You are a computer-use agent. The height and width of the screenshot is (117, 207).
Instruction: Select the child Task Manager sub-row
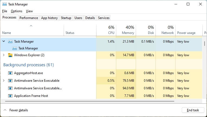click(x=101, y=48)
